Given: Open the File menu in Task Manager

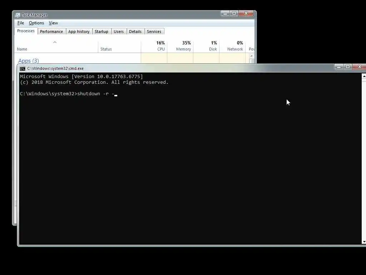Looking at the screenshot, I should point(20,23).
